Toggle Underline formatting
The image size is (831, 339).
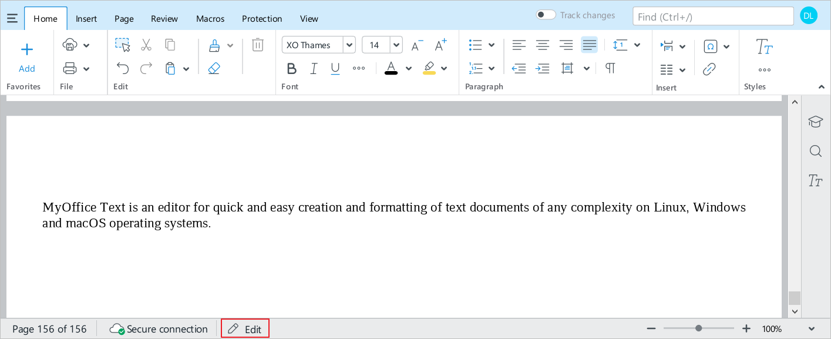[x=335, y=69]
